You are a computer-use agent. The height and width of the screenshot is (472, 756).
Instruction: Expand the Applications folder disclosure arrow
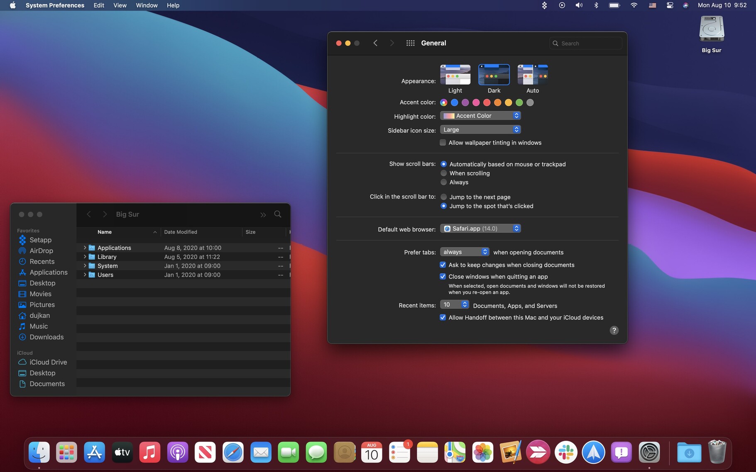[x=85, y=248]
